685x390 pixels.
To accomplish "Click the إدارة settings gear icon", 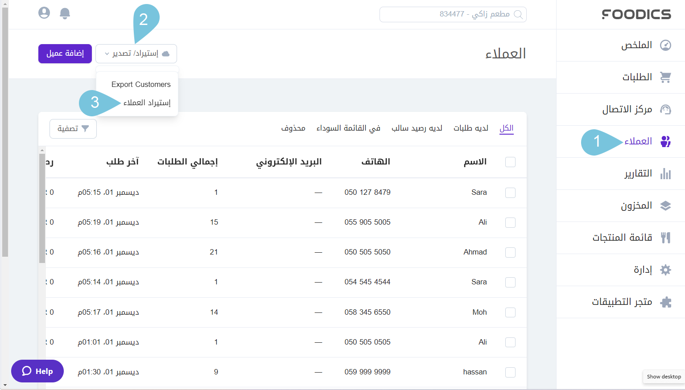I will (665, 270).
